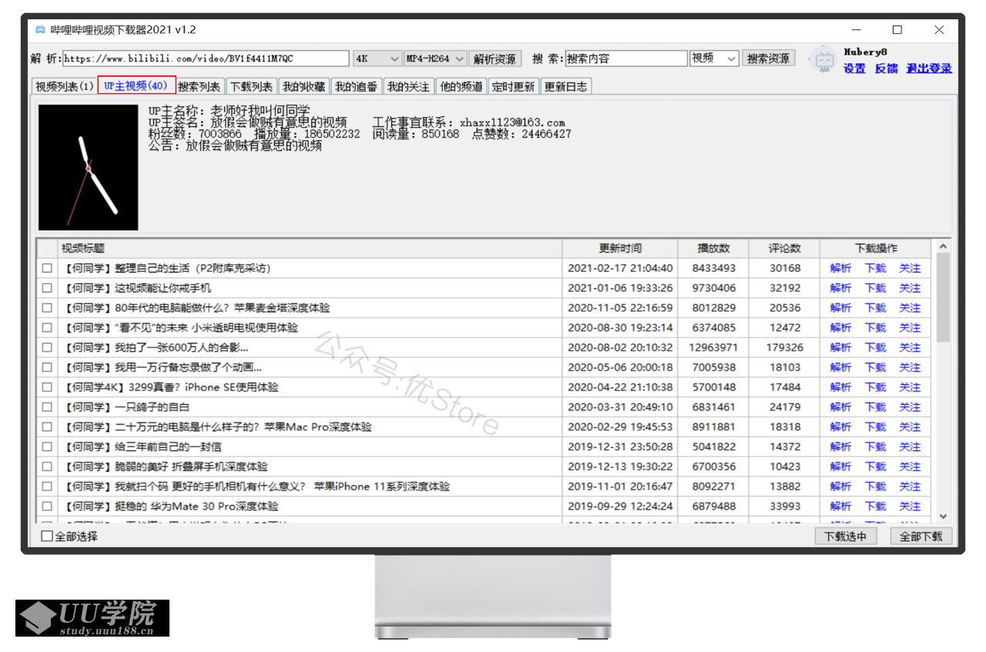
Task: Click the 更新时间 column header
Action: point(620,249)
